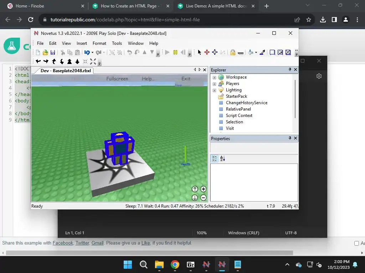365x273 pixels.
Task: Toggle alphabetical sort in Properties panel
Action: point(222,159)
